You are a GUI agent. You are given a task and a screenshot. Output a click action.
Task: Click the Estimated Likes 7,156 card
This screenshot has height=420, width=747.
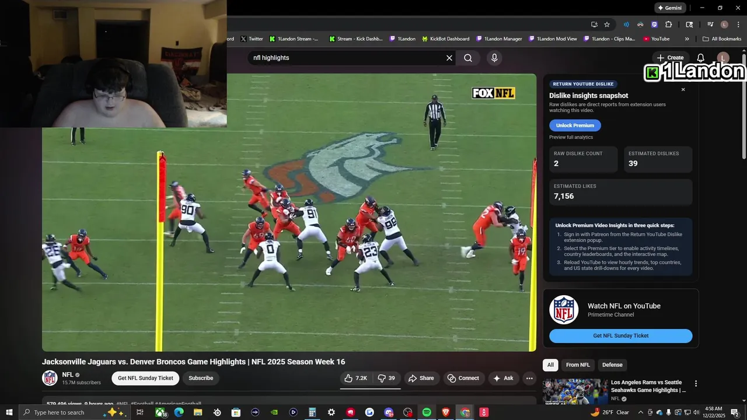coord(621,192)
